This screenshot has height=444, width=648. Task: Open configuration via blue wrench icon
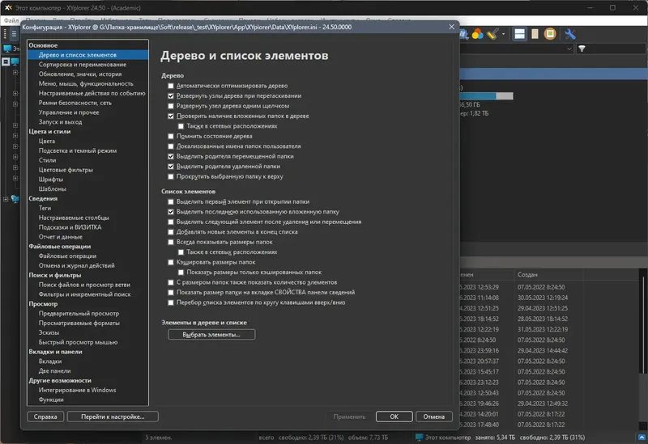pyautogui.click(x=570, y=34)
